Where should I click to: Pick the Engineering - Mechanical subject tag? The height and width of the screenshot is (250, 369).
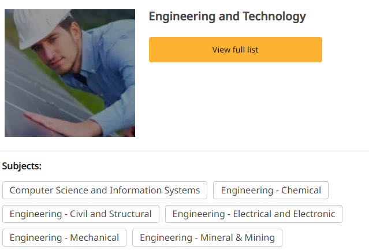pos(64,237)
